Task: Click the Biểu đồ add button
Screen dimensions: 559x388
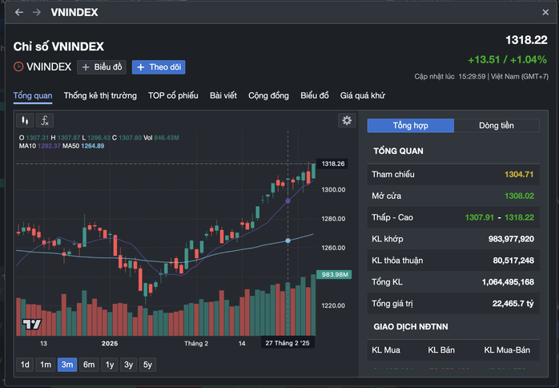Action: (102, 67)
